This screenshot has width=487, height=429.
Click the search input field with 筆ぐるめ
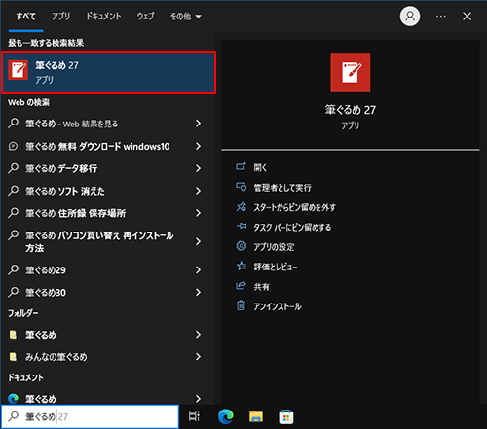tap(91, 416)
